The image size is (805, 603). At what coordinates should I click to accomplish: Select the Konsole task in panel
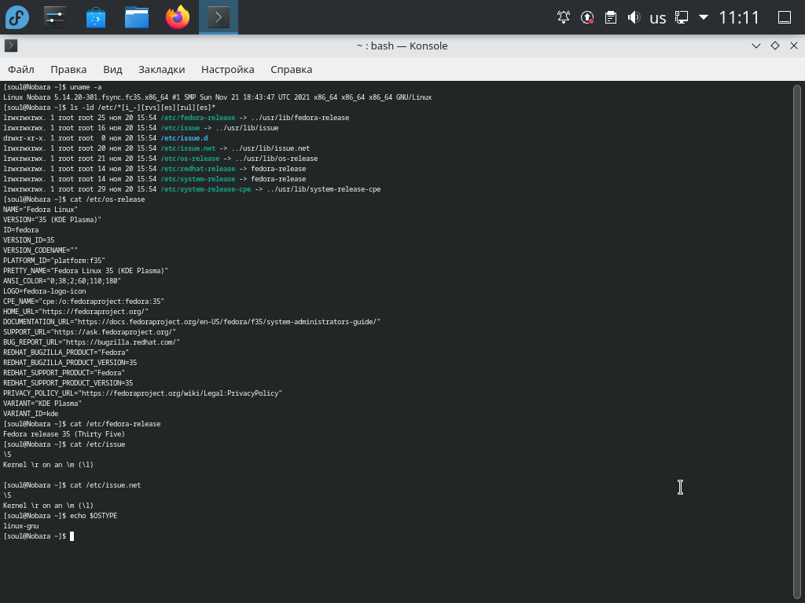pos(219,17)
